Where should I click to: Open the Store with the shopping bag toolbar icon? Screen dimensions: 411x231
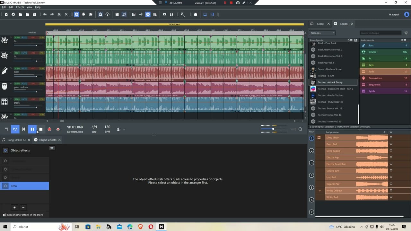click(x=100, y=14)
